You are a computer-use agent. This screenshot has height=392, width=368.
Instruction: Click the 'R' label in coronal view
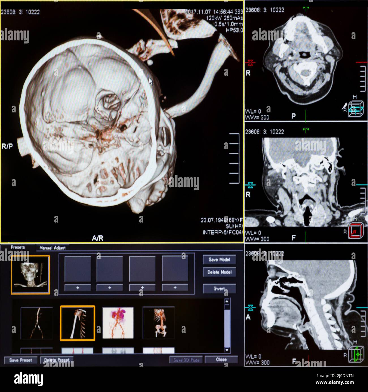(248, 195)
